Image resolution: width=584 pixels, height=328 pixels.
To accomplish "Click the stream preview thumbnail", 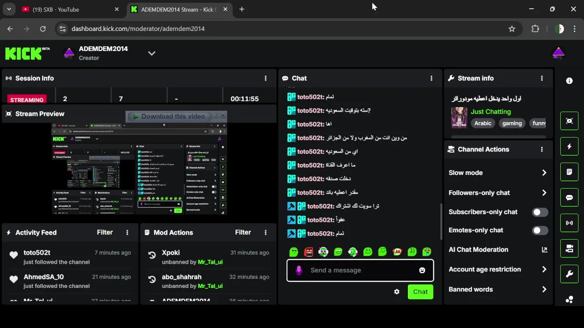I will (139, 169).
